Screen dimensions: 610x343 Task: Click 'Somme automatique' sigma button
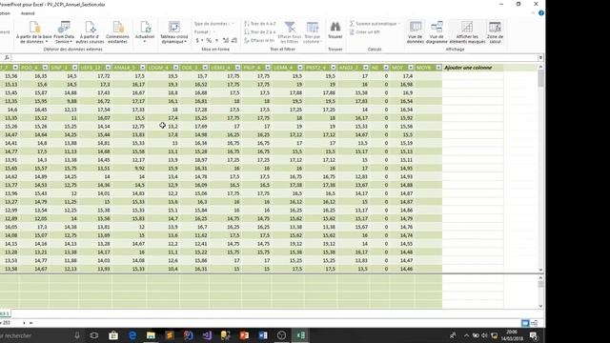click(375, 24)
